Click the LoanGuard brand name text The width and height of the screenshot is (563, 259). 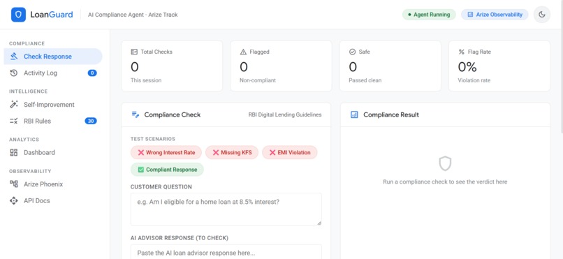[x=52, y=15]
